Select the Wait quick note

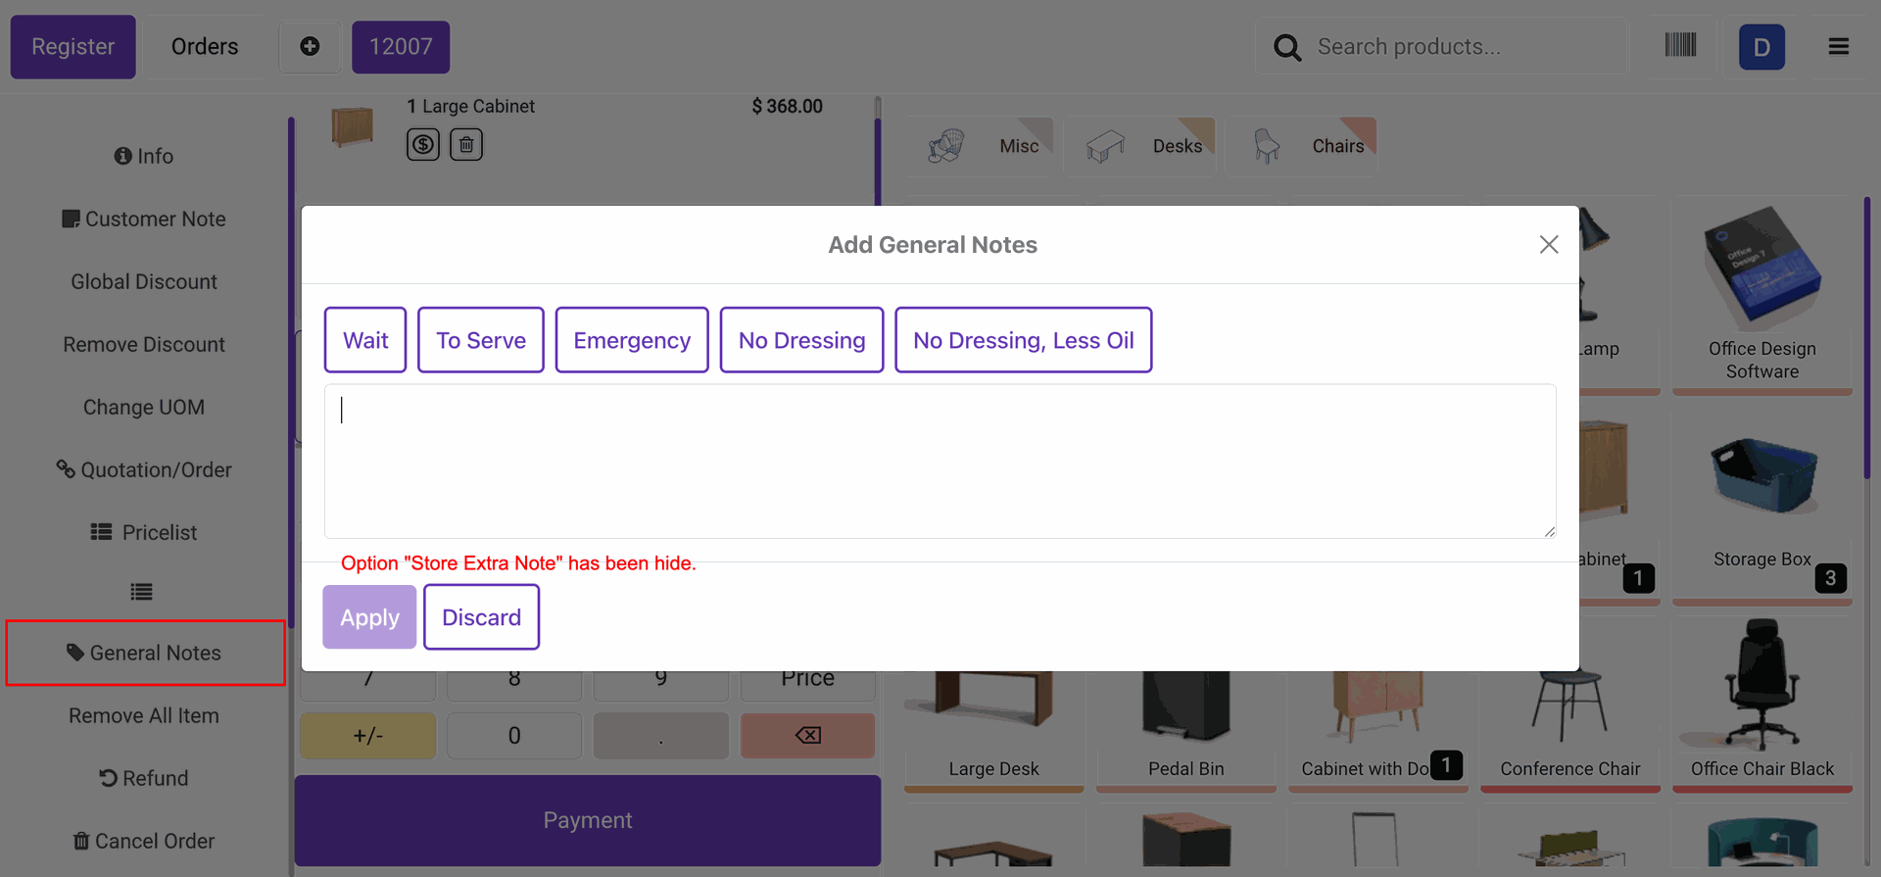[365, 340]
